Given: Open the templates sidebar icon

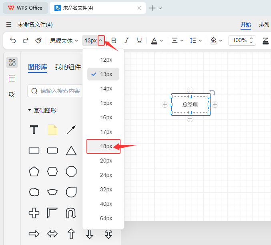Looking at the screenshot, I should coord(12,78).
